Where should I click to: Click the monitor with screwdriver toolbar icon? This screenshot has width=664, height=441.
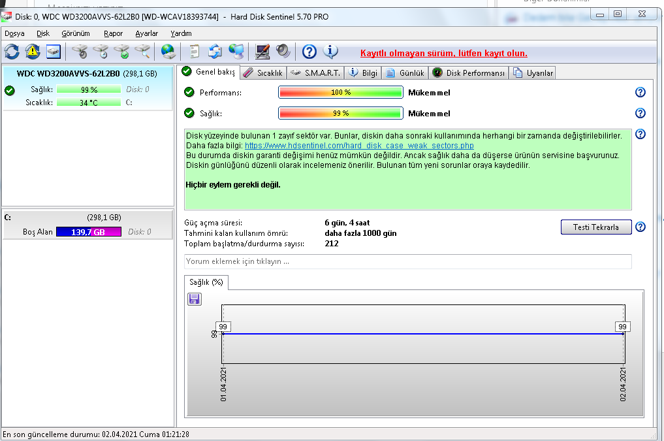click(x=262, y=52)
